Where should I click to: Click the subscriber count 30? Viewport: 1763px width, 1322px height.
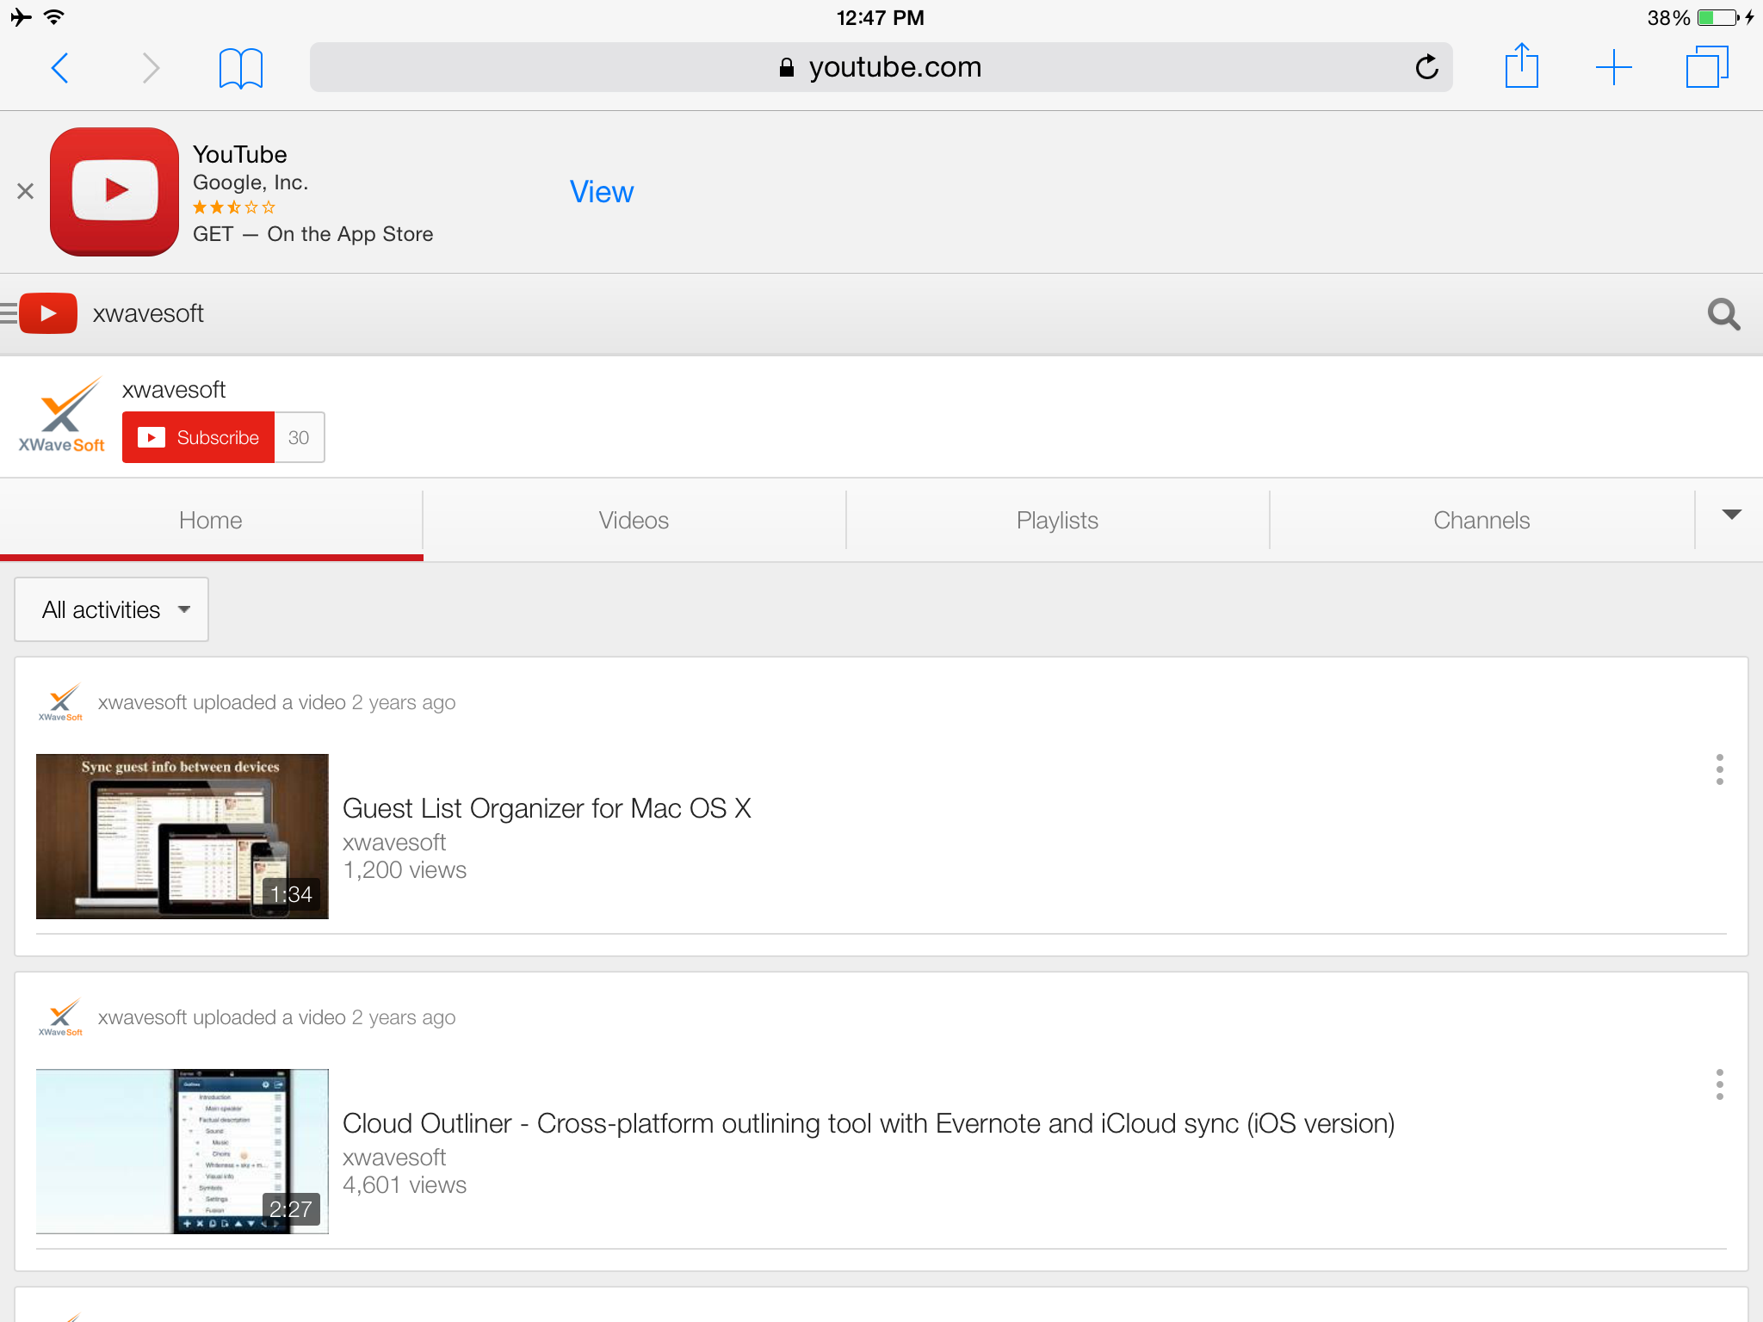pos(299,437)
